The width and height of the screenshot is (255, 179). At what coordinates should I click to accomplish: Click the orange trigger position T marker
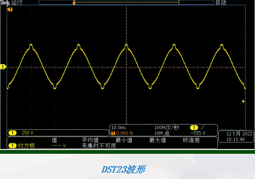[x=10, y=10]
